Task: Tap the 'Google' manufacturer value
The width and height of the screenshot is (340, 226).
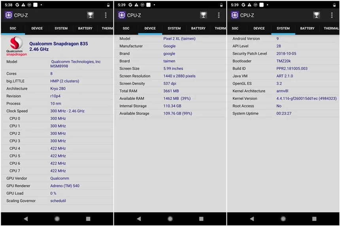Action: coord(169,46)
